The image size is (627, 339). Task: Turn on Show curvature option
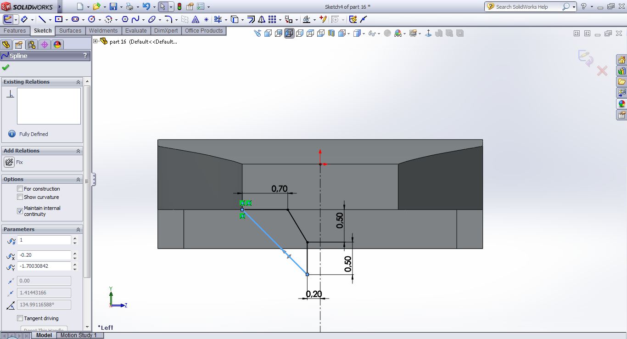[20, 197]
